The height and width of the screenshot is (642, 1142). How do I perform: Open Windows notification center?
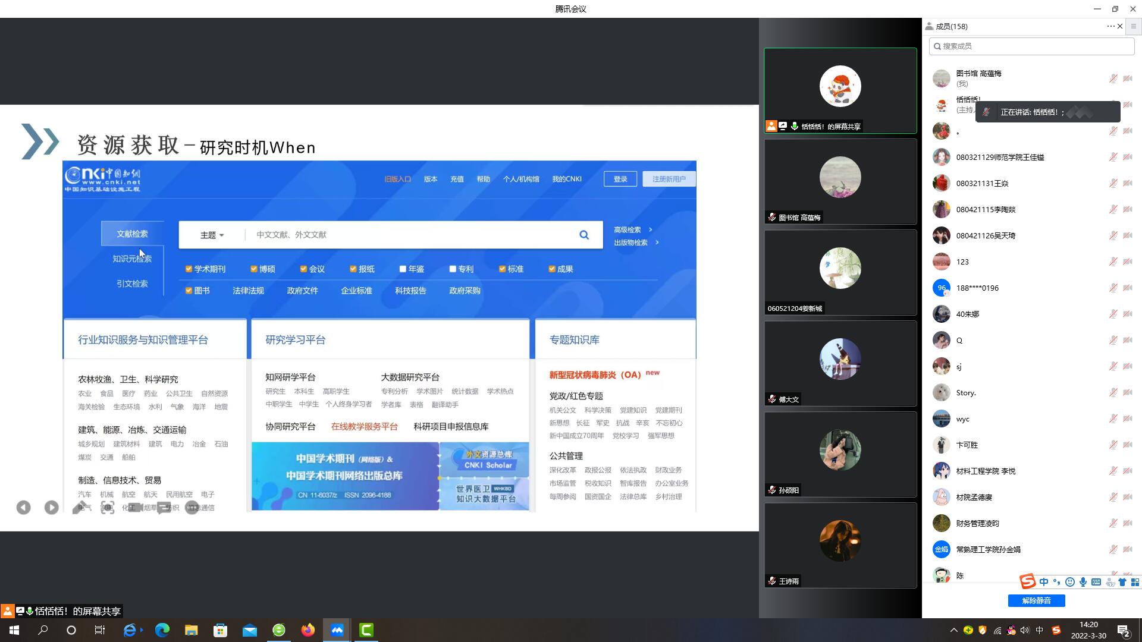1124,630
